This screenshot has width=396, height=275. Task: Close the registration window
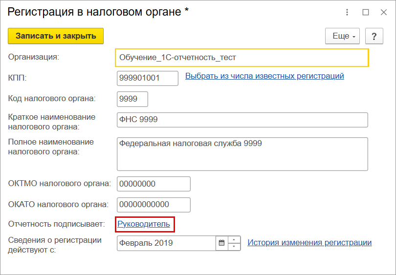384,12
